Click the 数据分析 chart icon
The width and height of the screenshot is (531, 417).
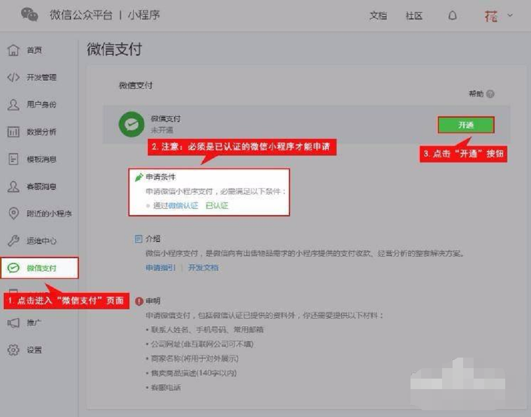[x=14, y=131]
